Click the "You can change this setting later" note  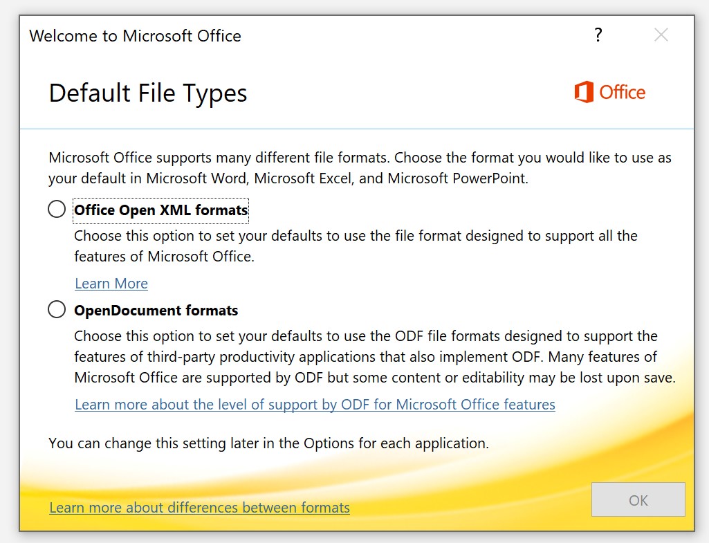pos(268,443)
